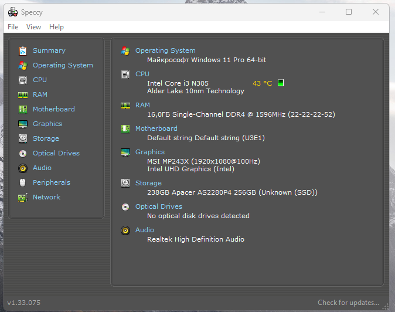Click the Optical Drives disc icon in sidebar
The image size is (395, 312).
tap(23, 154)
